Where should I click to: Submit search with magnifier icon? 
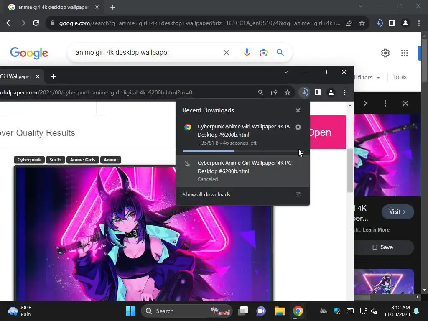tap(280, 52)
